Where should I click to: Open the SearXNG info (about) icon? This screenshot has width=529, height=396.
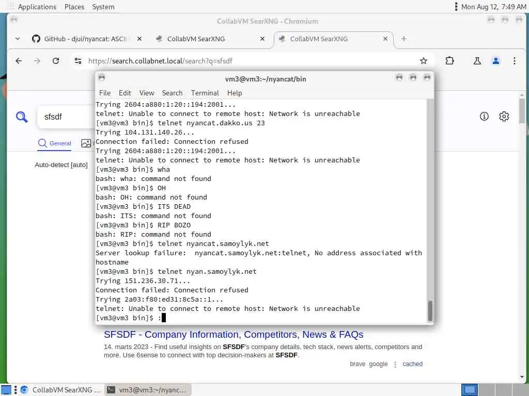(484, 117)
